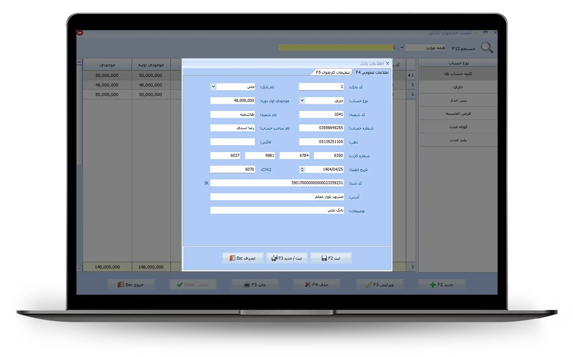Click the expiry date spinner arrows
The width and height of the screenshot is (573, 357).
tap(302, 169)
